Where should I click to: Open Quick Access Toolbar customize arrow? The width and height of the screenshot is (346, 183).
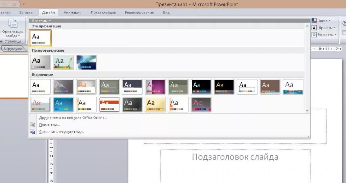pos(24,4)
